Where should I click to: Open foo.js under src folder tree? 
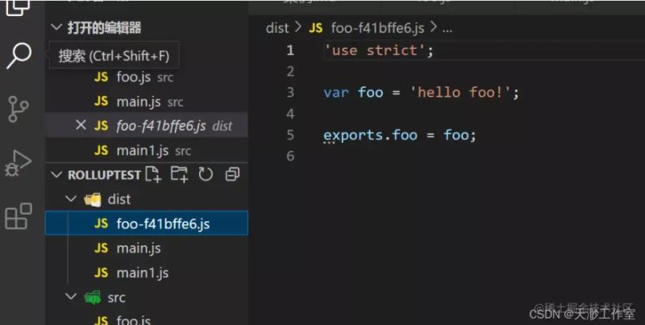(x=147, y=319)
